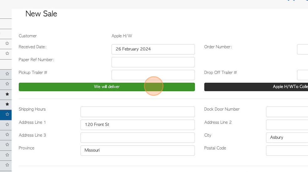Click the We will deliver green button
Viewport: 308px width, 172px height.
pos(107,87)
